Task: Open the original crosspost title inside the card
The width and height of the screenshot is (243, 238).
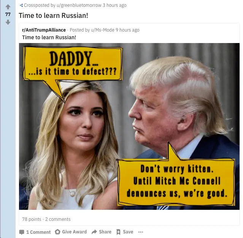Action: click(49, 37)
